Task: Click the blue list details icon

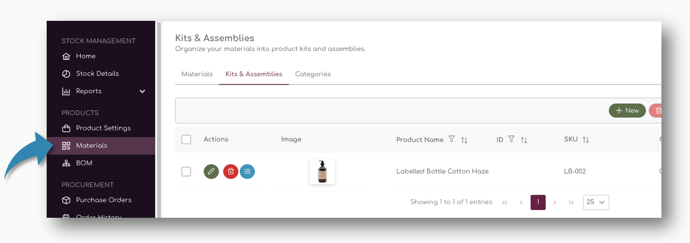Action: click(x=248, y=172)
